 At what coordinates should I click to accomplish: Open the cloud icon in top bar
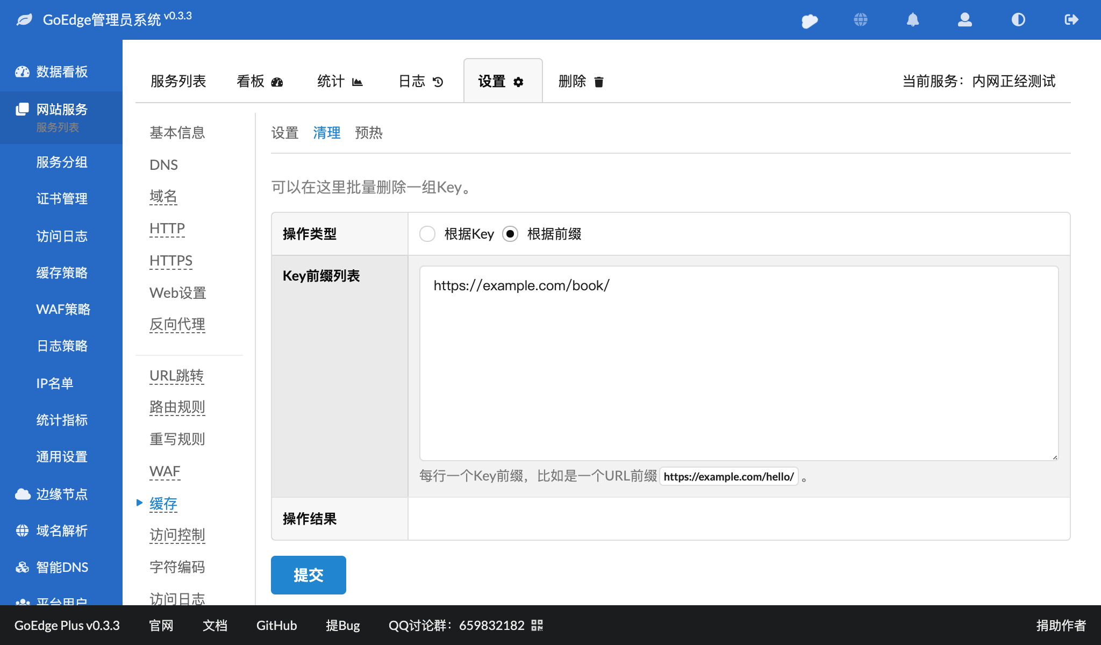[x=810, y=20]
